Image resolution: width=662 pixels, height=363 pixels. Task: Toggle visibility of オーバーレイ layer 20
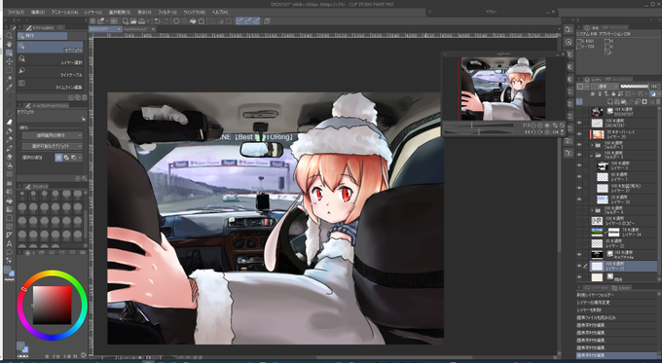tap(579, 134)
